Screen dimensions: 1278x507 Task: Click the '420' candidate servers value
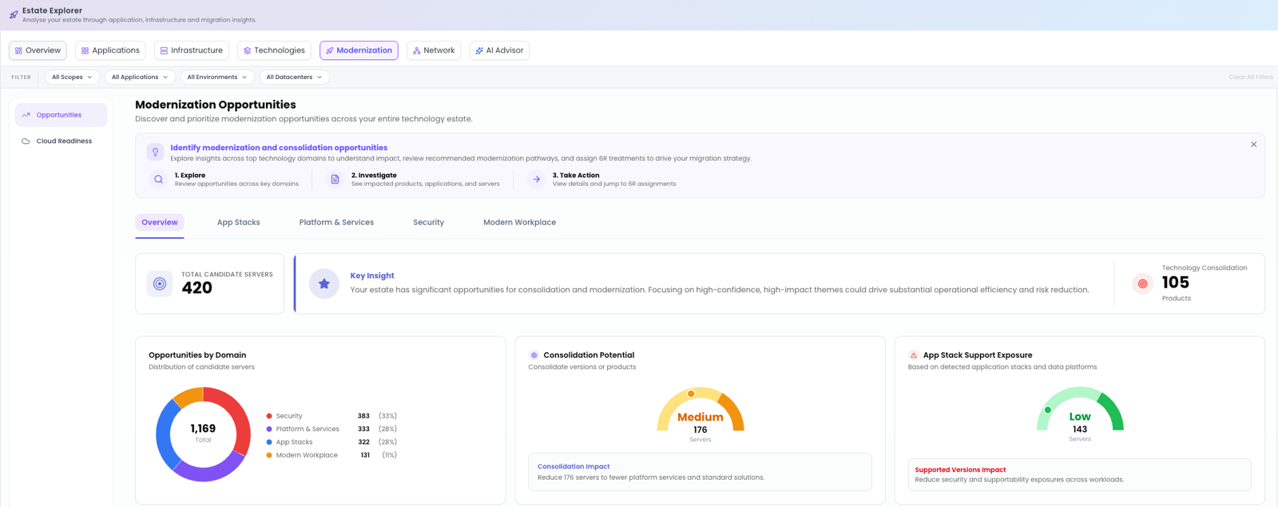pos(196,288)
